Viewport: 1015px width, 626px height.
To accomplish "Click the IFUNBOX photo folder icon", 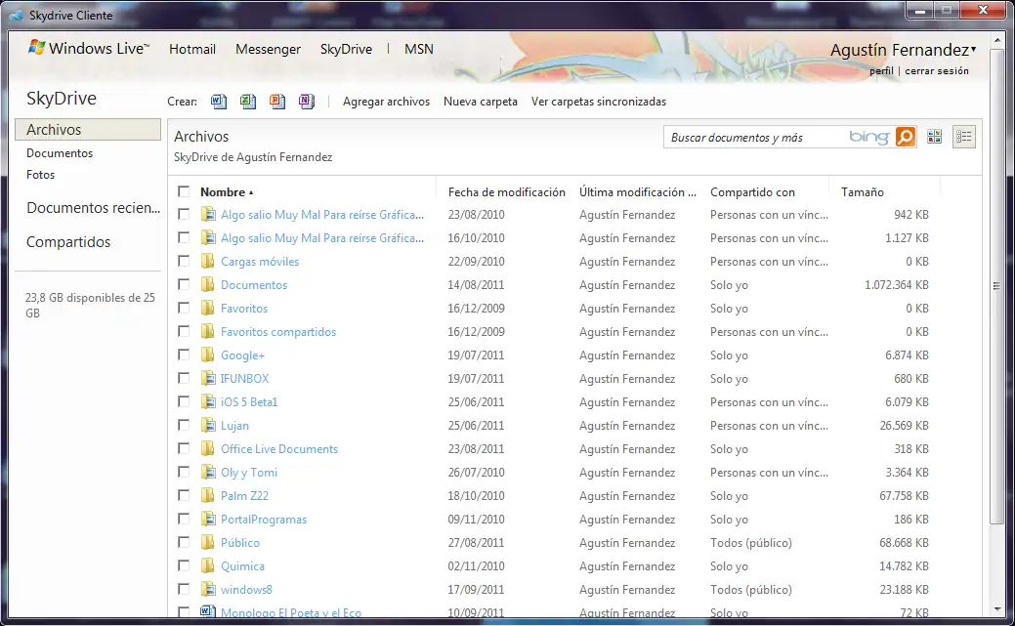I will point(208,378).
